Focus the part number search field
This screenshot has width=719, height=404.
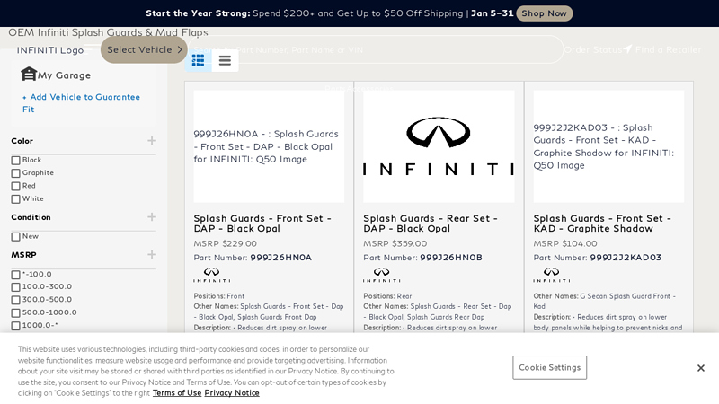(x=376, y=49)
